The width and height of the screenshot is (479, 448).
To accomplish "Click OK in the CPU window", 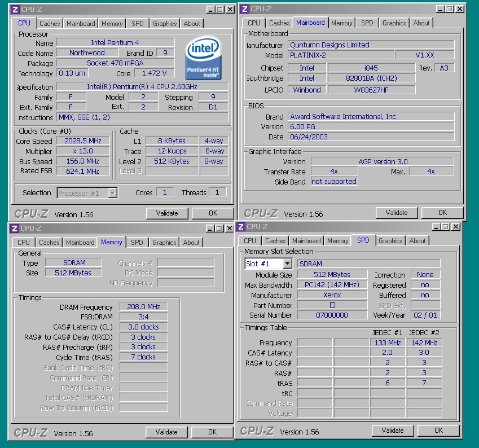I will coord(213,213).
